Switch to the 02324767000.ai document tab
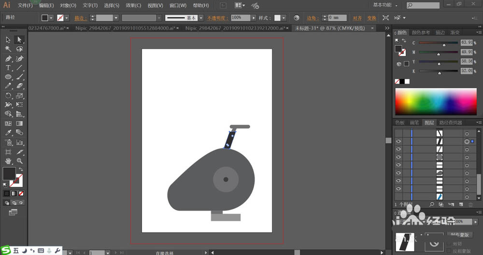 click(x=47, y=28)
